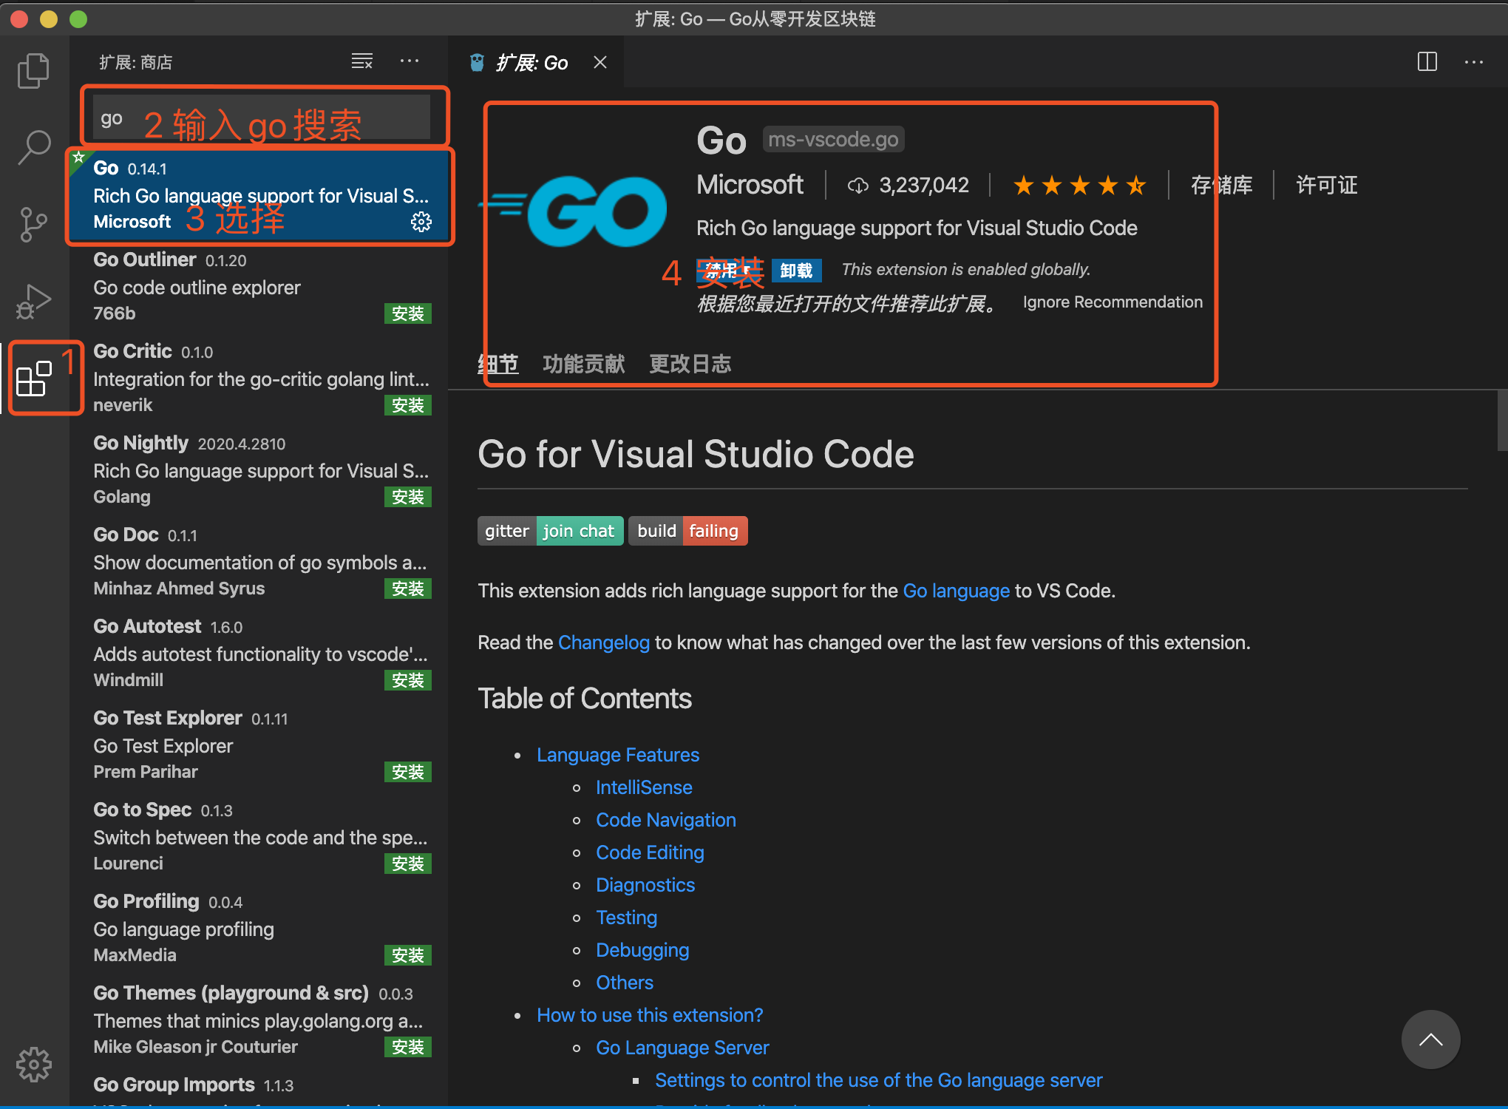Click the five-star rating
Image resolution: width=1508 pixels, height=1109 pixels.
pos(1079,185)
